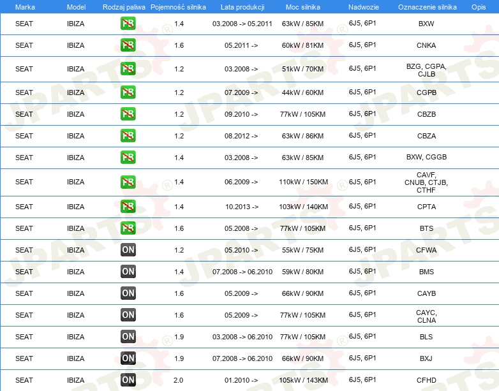Viewport: 499px width, 391px height.
Task: Click production date 10.2013 ->
Action: click(x=242, y=207)
